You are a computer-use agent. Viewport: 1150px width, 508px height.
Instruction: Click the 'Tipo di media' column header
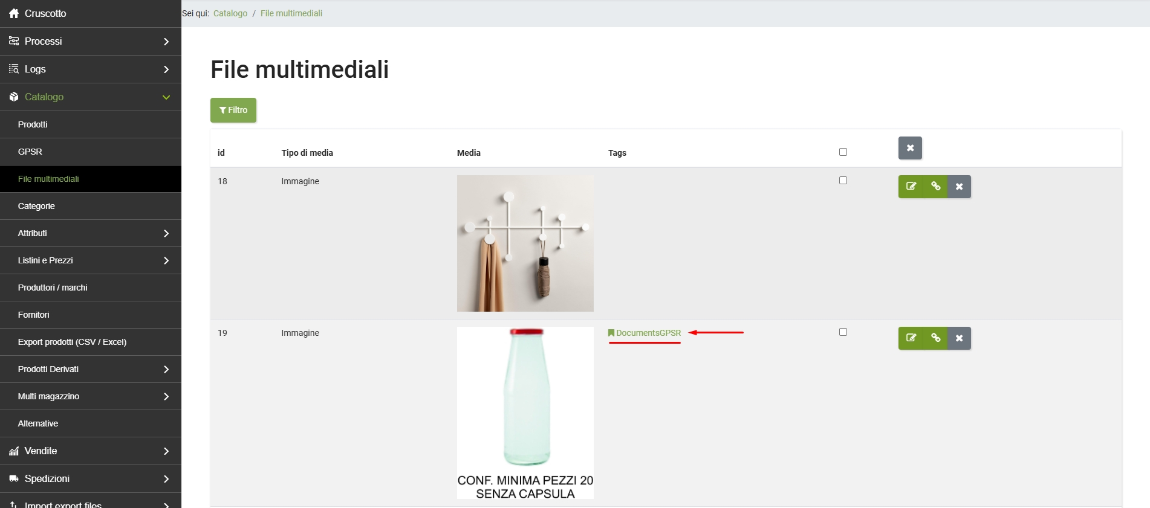point(307,153)
